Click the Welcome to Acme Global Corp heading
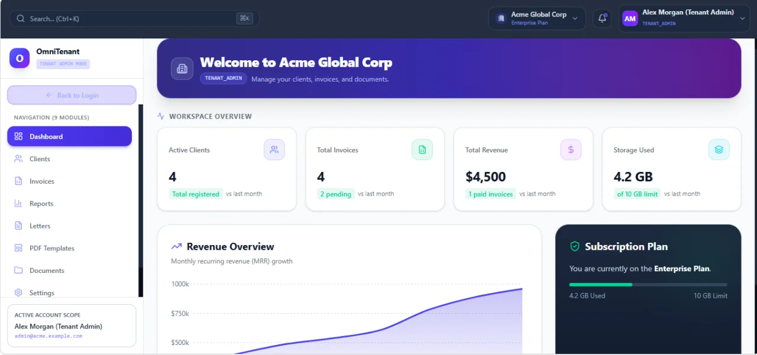This screenshot has width=757, height=355. [x=296, y=62]
